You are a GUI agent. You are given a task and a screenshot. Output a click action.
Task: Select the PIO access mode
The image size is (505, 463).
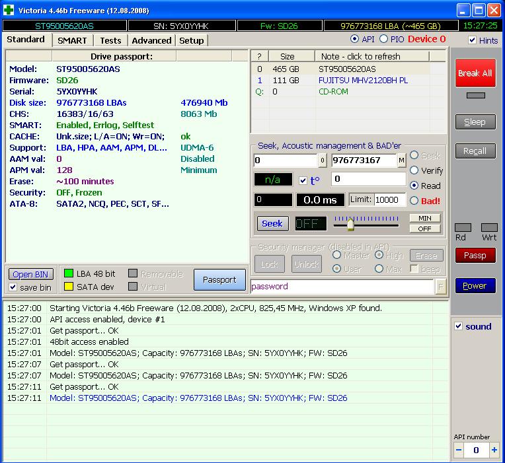pyautogui.click(x=384, y=39)
